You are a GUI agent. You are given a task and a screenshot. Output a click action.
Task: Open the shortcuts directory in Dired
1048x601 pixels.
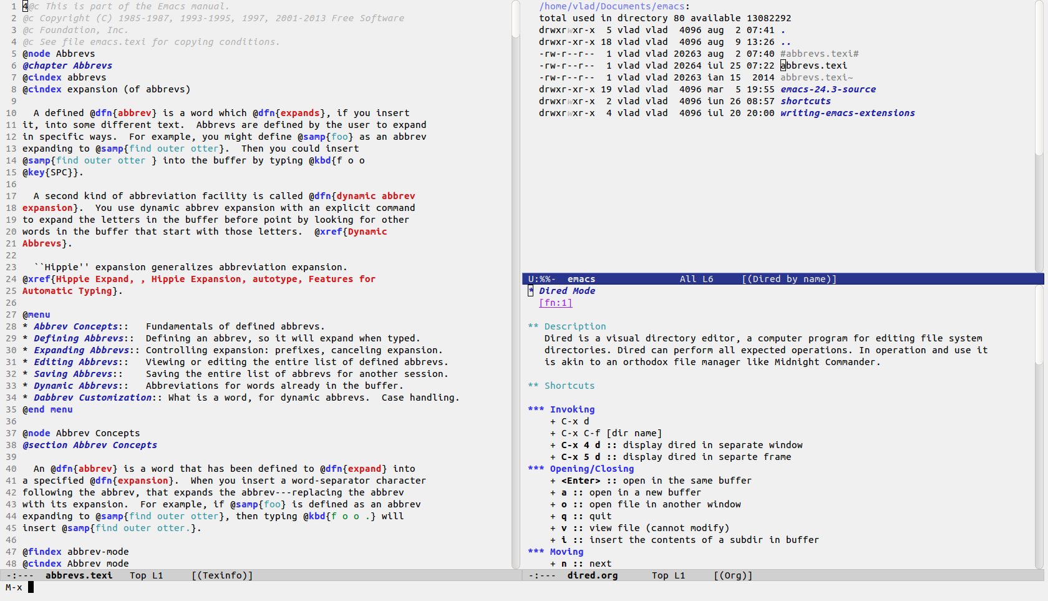[x=805, y=101]
